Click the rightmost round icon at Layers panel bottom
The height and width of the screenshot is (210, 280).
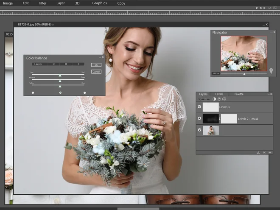click(x=270, y=152)
